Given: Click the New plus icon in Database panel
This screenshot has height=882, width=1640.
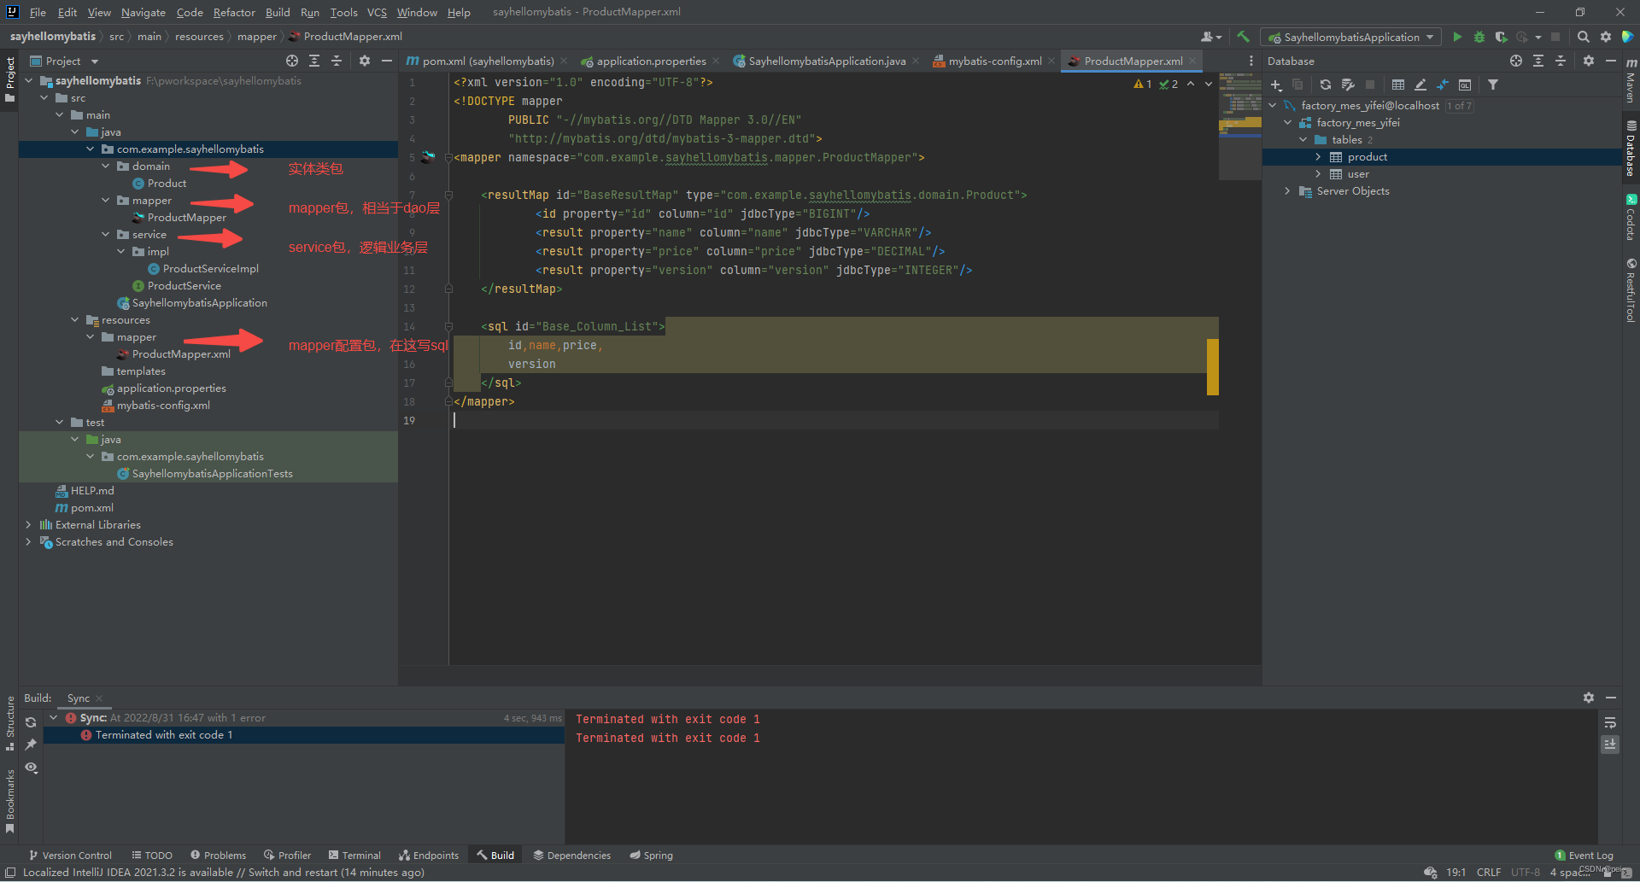Looking at the screenshot, I should coord(1276,85).
